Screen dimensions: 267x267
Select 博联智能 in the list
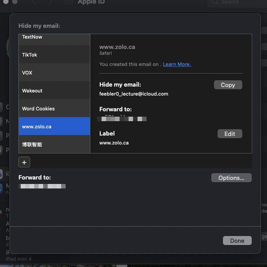54,144
